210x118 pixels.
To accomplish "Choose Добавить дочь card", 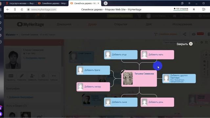I will pyautogui.click(x=157, y=102).
